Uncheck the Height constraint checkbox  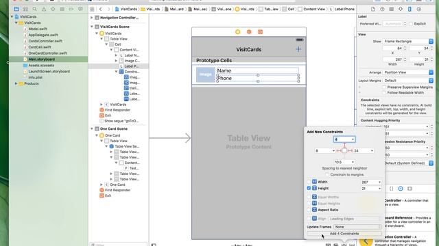309,189
